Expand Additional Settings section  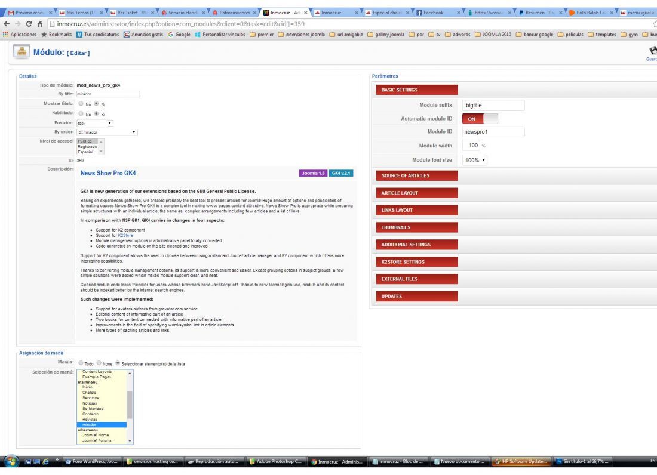point(416,245)
